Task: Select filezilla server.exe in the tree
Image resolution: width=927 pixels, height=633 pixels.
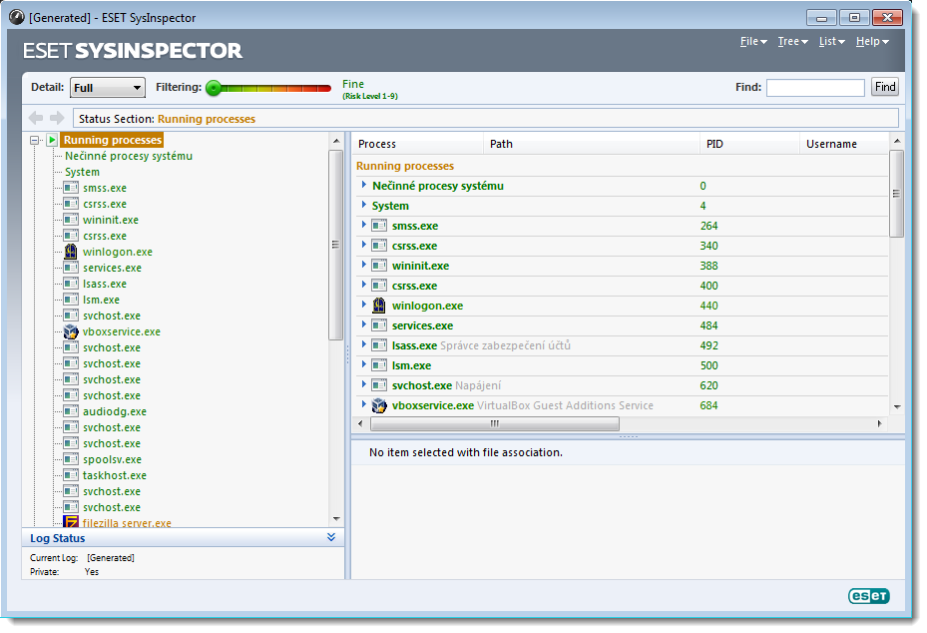Action: pyautogui.click(x=127, y=523)
